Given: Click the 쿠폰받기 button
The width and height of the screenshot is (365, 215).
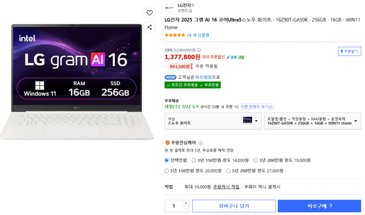Looking at the screenshot, I should [349, 51].
